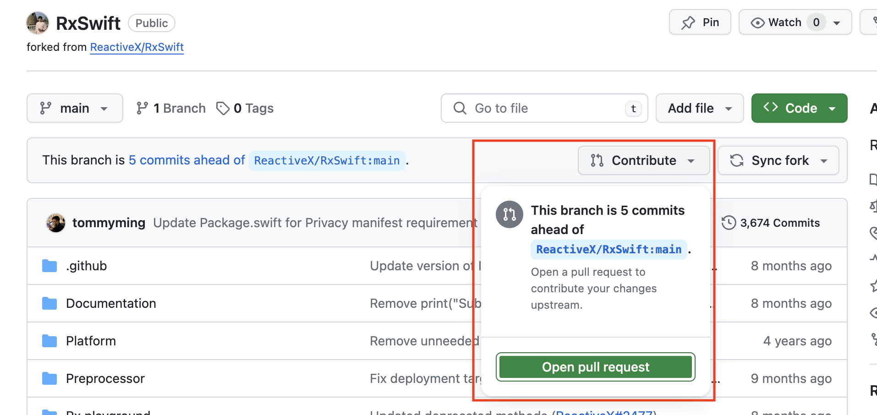Open the RxSwift repository name link
The image size is (877, 415).
pyautogui.click(x=88, y=23)
